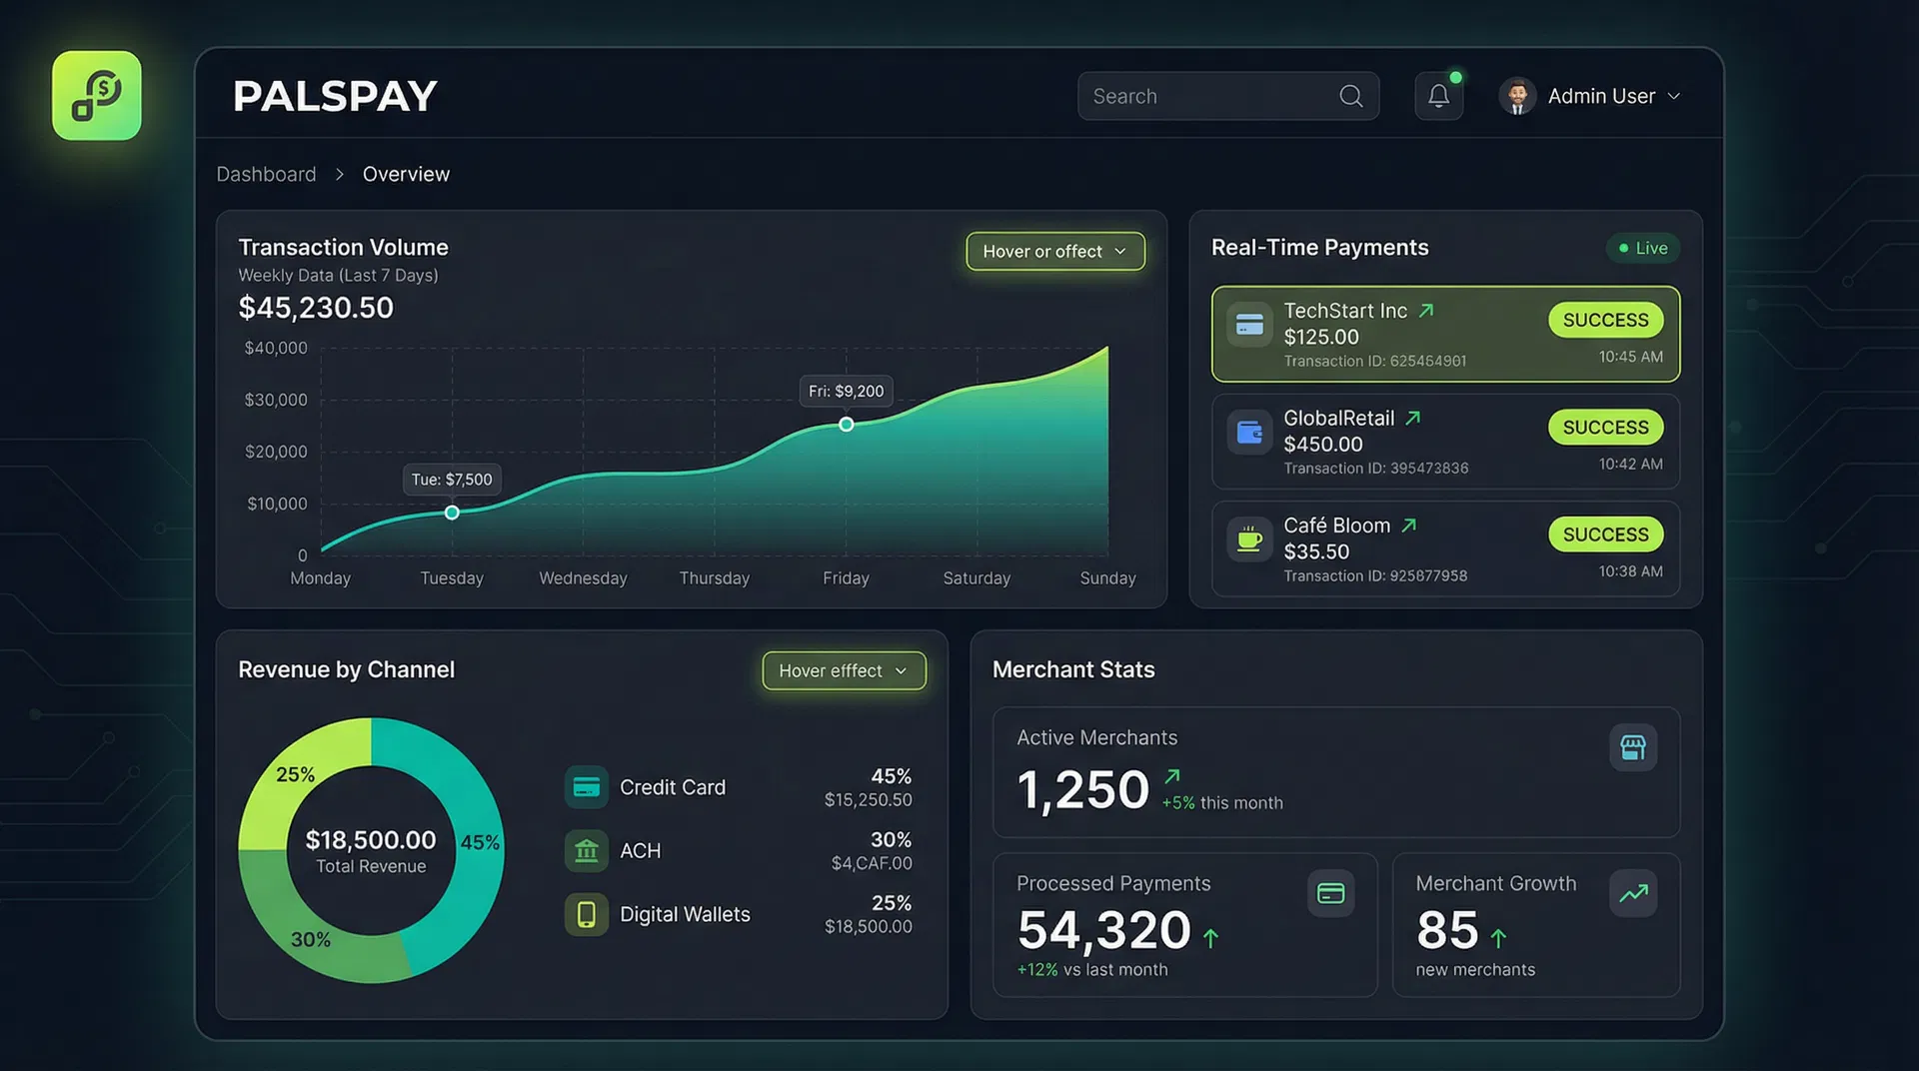Open the Hover or offect dropdown
1919x1071 pixels.
(1054, 251)
